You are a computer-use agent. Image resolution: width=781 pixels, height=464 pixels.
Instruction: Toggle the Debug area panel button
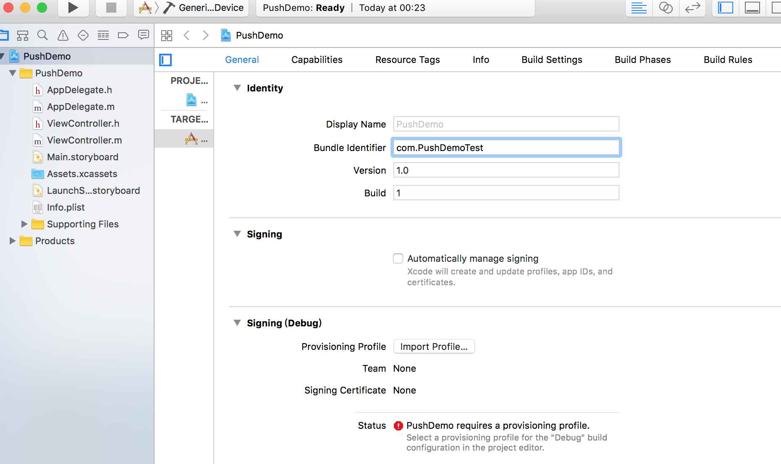752,8
